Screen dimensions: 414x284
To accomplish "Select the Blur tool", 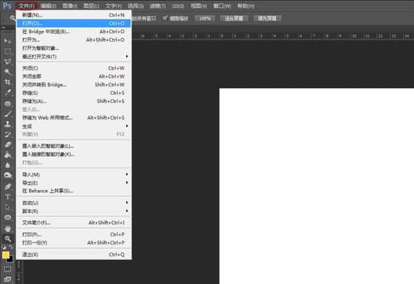I will pos(8,165).
